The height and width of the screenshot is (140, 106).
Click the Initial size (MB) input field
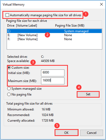tap(53, 73)
